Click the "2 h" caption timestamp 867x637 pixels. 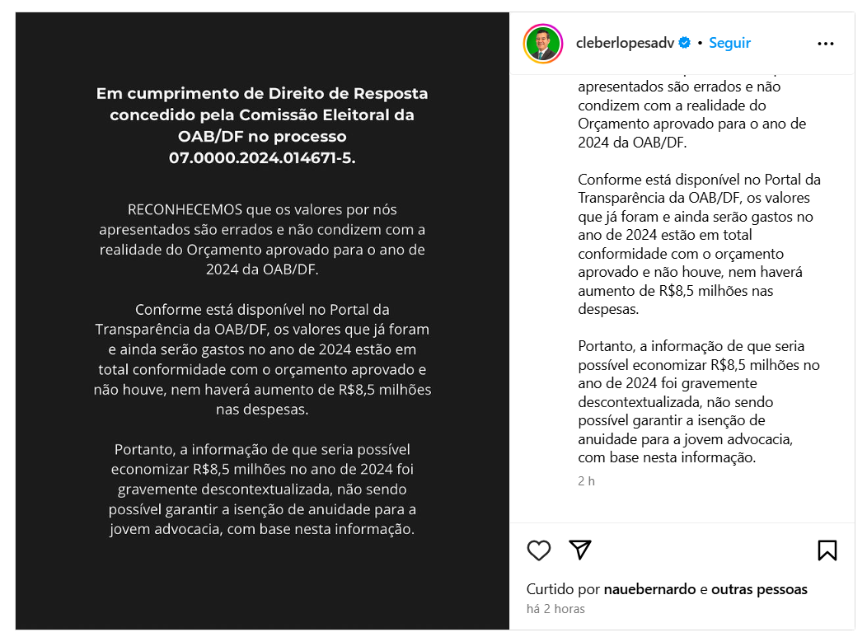pos(586,480)
